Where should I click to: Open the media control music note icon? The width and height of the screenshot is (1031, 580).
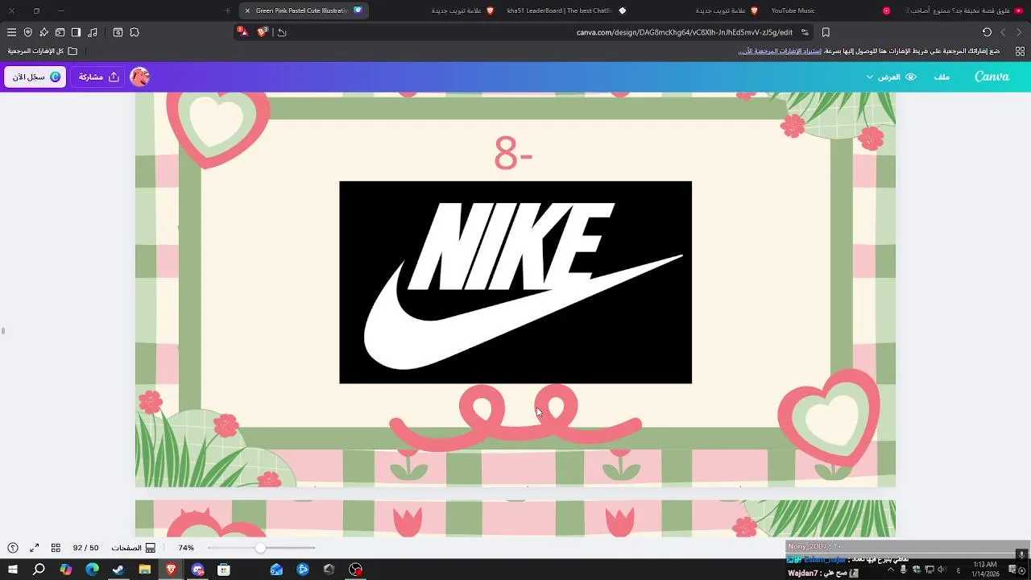point(93,32)
